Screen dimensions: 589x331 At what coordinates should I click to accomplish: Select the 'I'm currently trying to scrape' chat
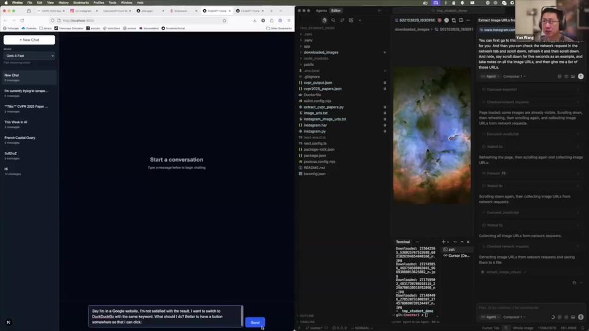click(29, 93)
